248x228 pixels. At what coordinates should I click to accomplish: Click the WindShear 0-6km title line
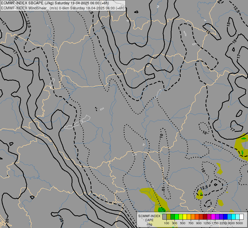tap(63, 8)
